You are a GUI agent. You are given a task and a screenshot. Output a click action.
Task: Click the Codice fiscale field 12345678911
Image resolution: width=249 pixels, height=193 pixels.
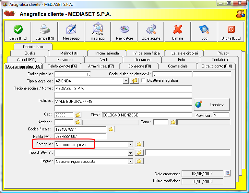click(x=80, y=129)
